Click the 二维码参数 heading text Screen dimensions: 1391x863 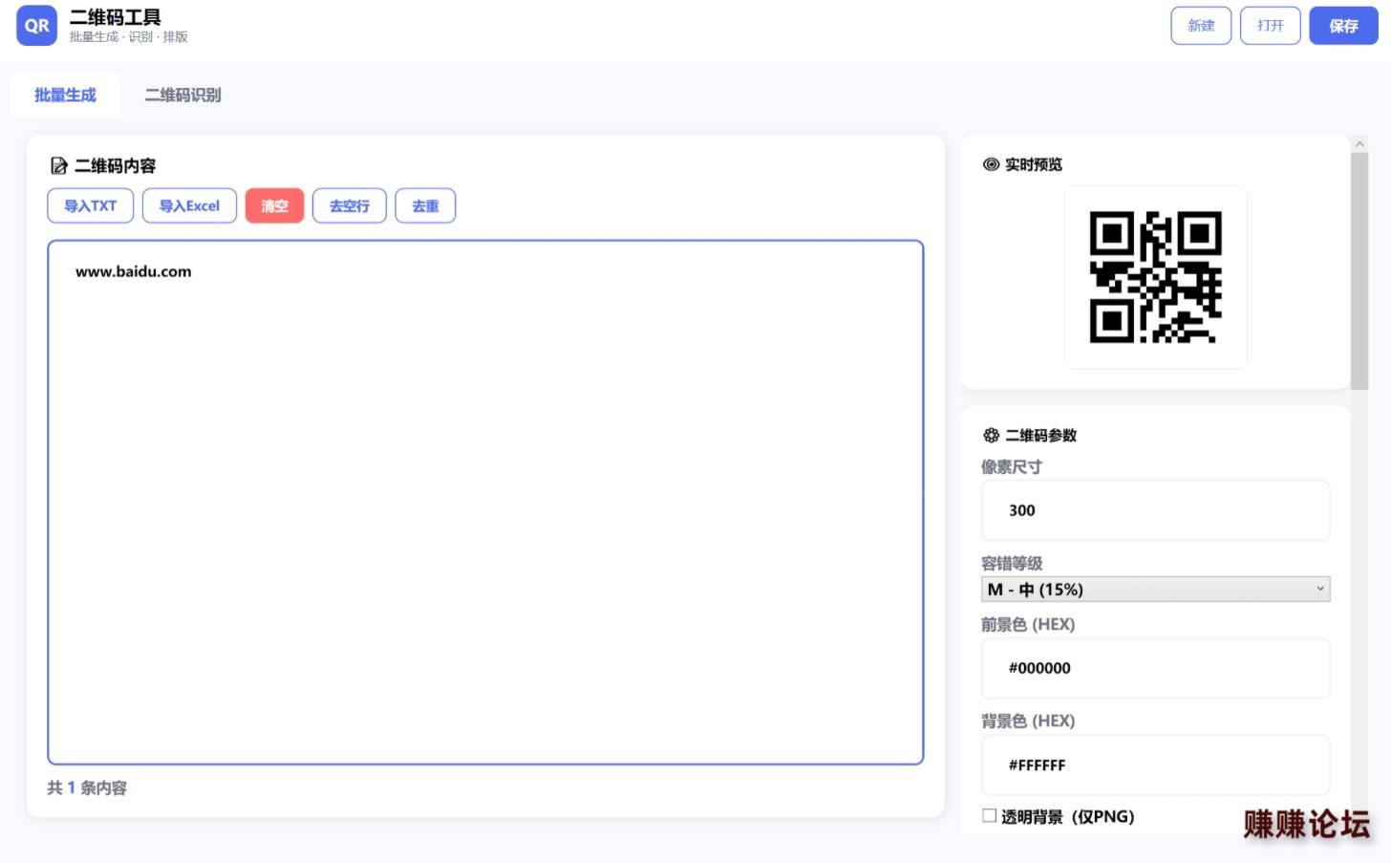pos(1041,436)
